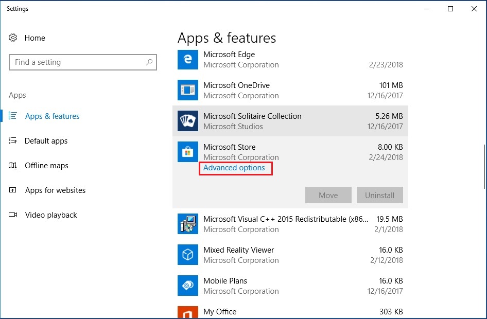The width and height of the screenshot is (487, 319).
Task: Click the Visual C++ 2015 Redistributable icon
Action: coord(187,224)
